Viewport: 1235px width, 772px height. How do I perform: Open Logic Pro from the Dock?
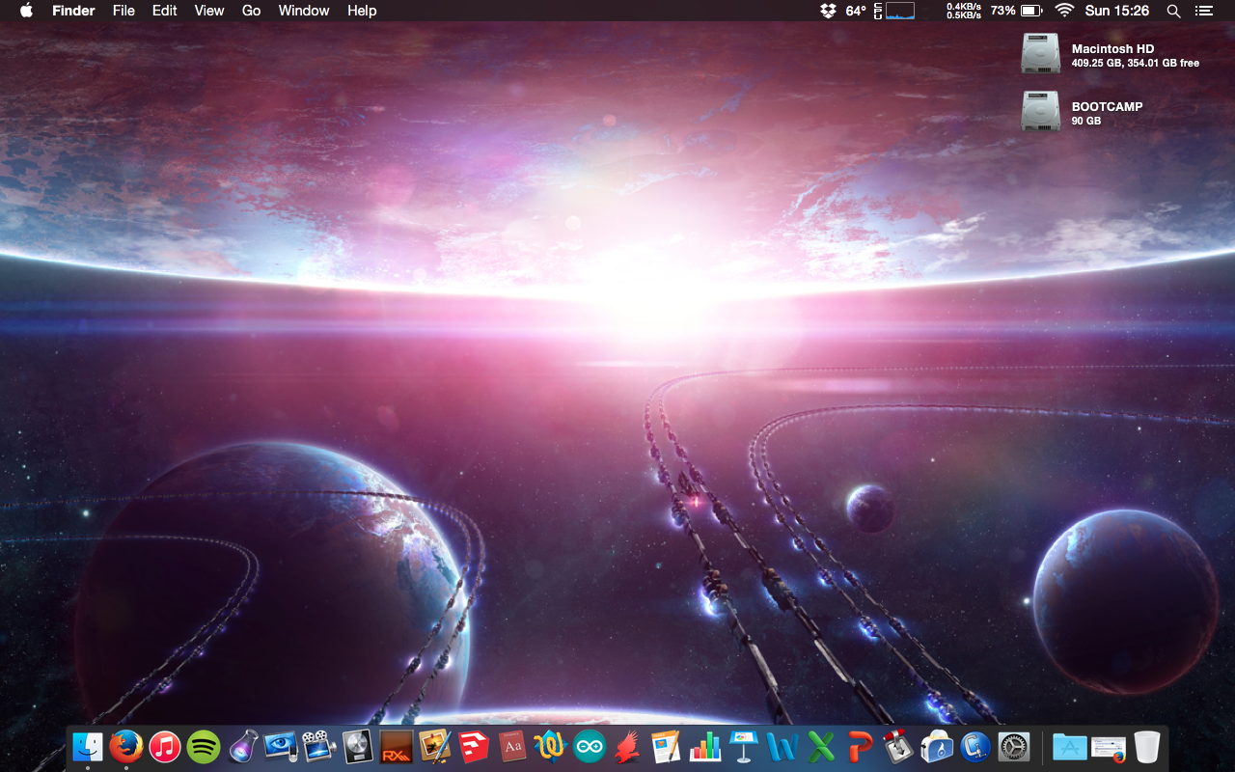(358, 746)
